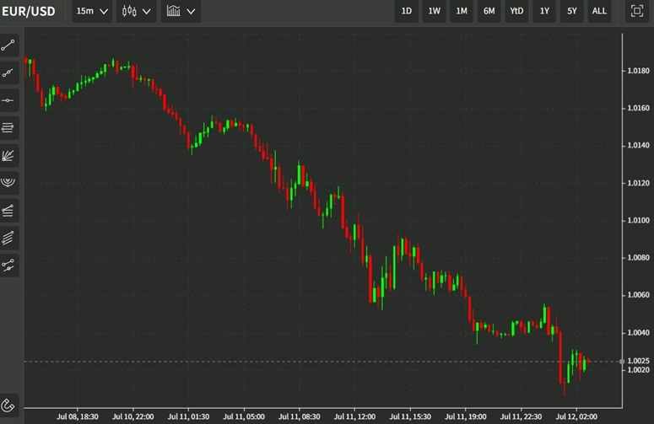The height and width of the screenshot is (424, 654).
Task: Click the Jul 08, 18:30 time label
Action: click(78, 416)
